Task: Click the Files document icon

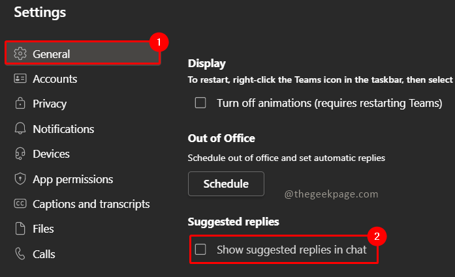Action: 20,229
